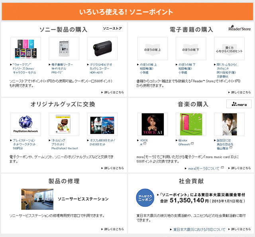This screenshot has width=255, height=237.
Task: Open the BD/DVD movie set thumbnail
Action: click(102, 124)
